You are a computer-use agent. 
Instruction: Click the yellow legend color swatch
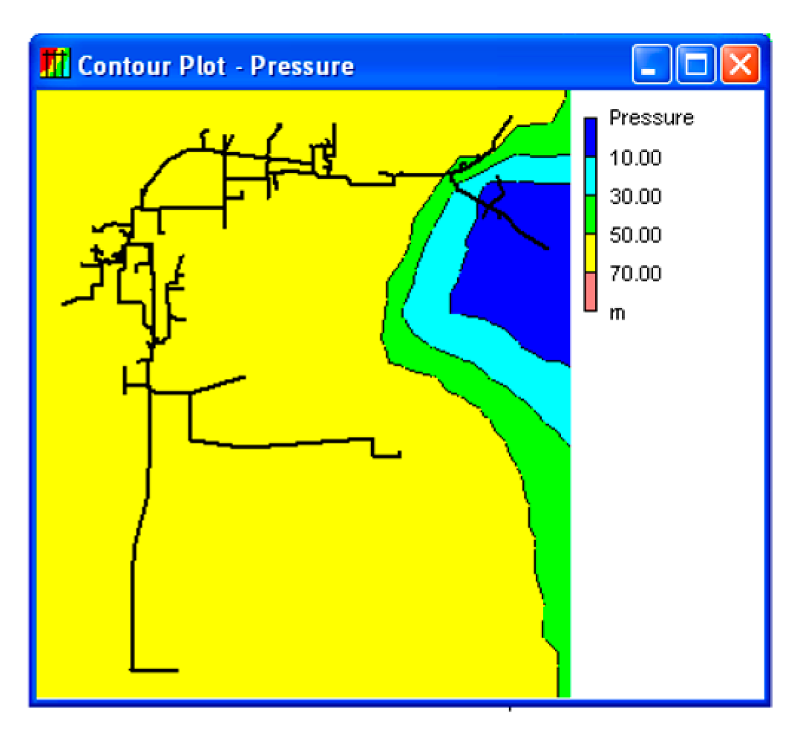pos(590,254)
